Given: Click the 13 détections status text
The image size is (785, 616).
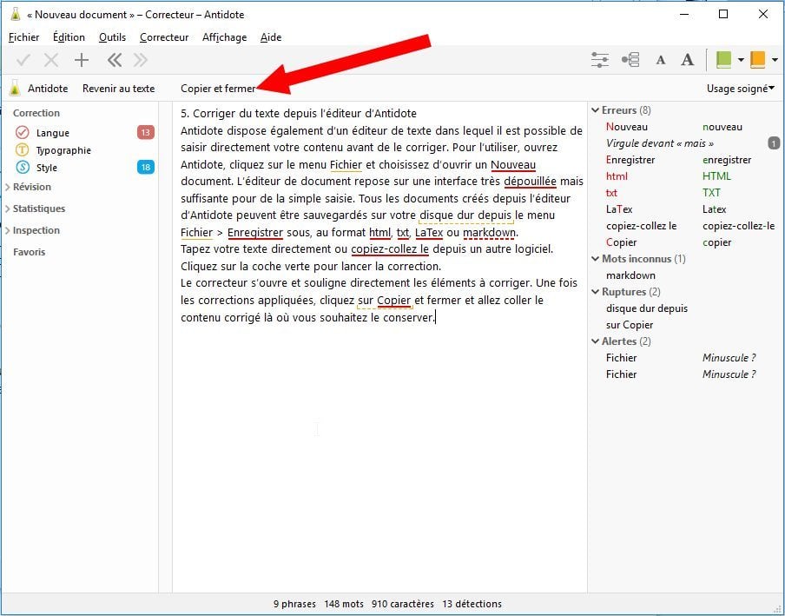Looking at the screenshot, I should [472, 604].
